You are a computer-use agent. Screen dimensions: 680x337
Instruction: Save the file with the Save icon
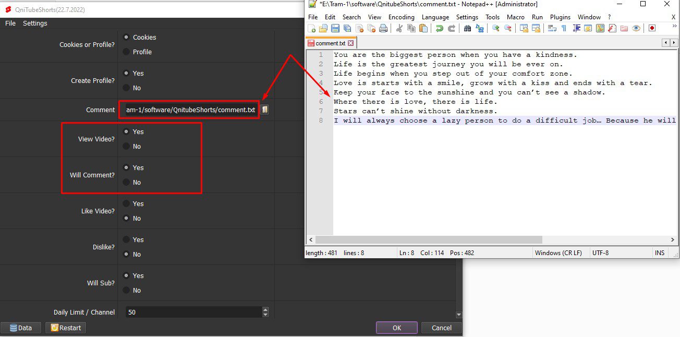335,28
